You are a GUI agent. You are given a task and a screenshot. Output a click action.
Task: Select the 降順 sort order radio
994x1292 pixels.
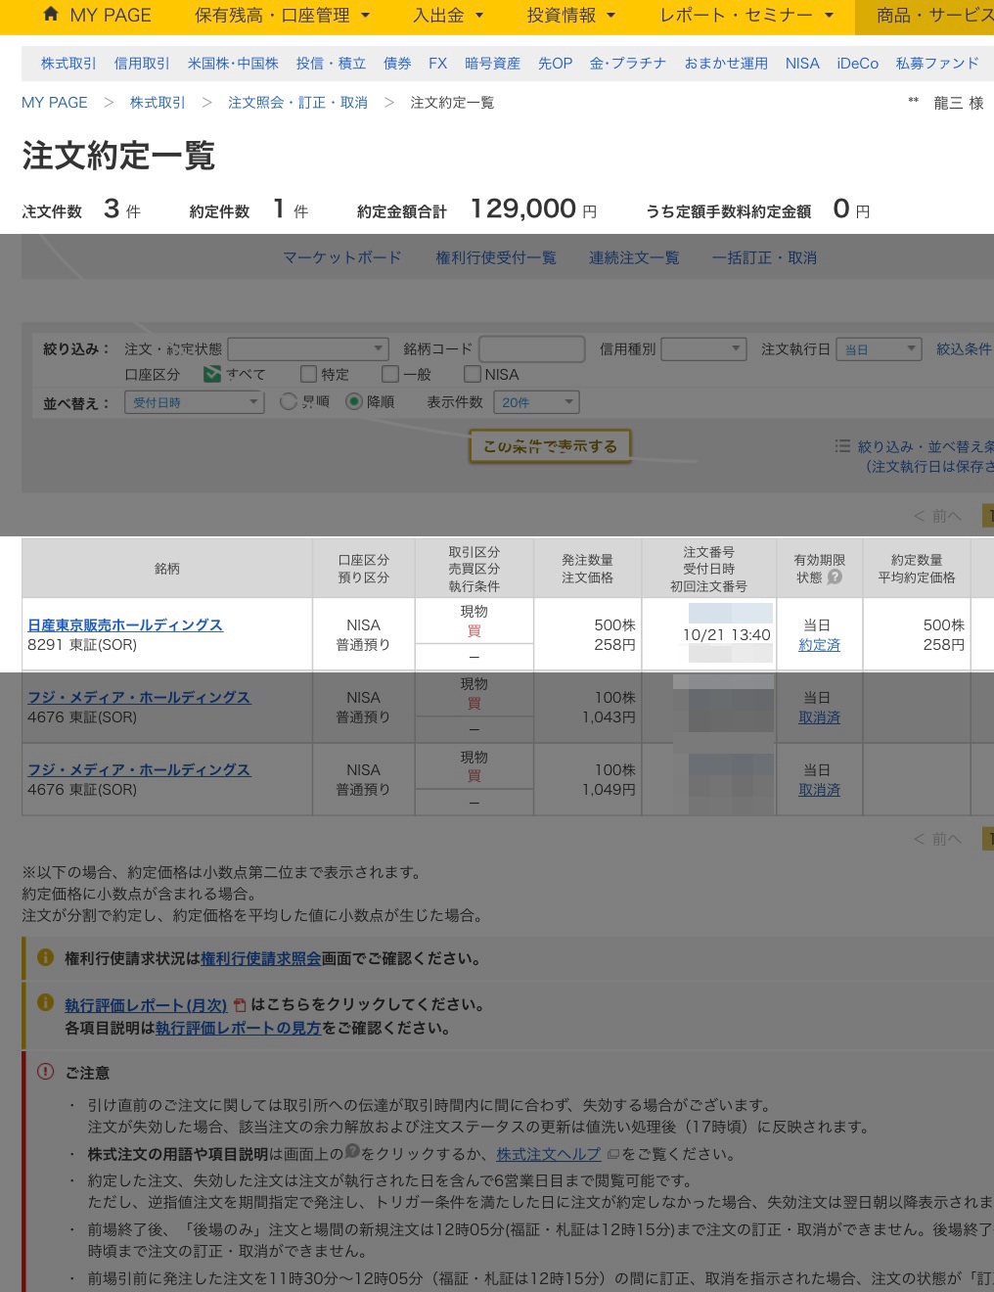354,401
